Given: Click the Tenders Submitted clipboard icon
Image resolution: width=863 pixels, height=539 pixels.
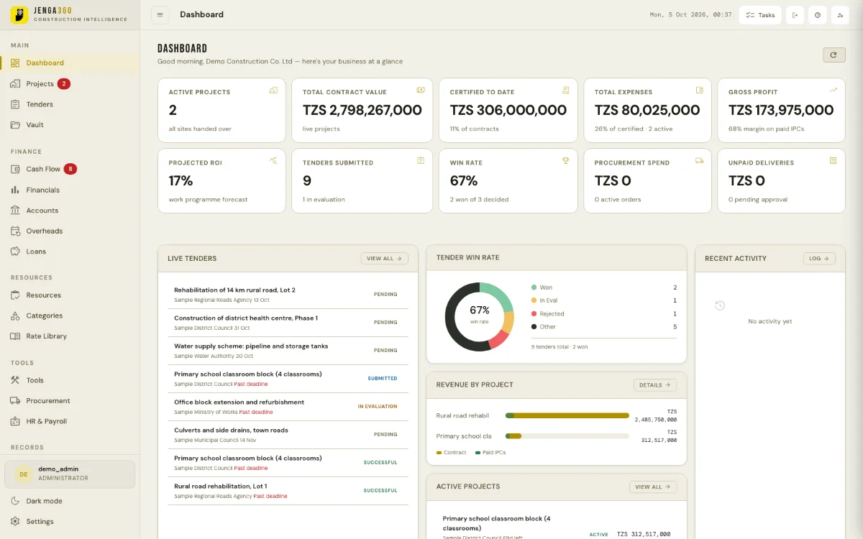Looking at the screenshot, I should (x=421, y=161).
